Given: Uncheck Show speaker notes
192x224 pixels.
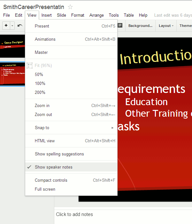Looking at the screenshot, I should (x=71, y=167).
